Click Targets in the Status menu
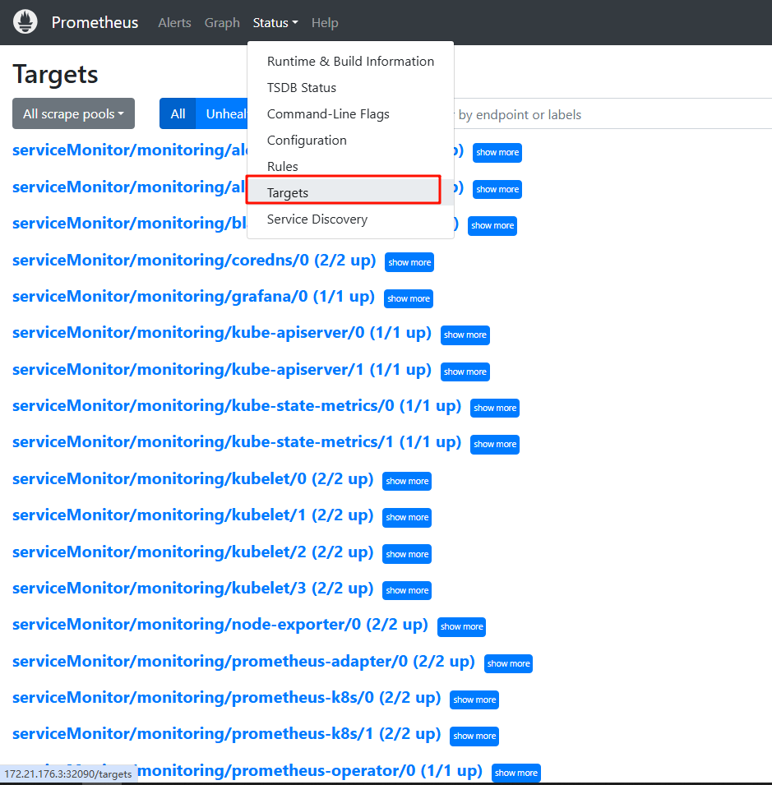Viewport: 772px width, 785px height. coord(350,192)
